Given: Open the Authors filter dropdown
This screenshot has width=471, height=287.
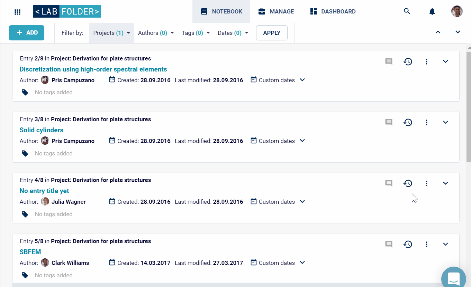Looking at the screenshot, I should (x=156, y=33).
